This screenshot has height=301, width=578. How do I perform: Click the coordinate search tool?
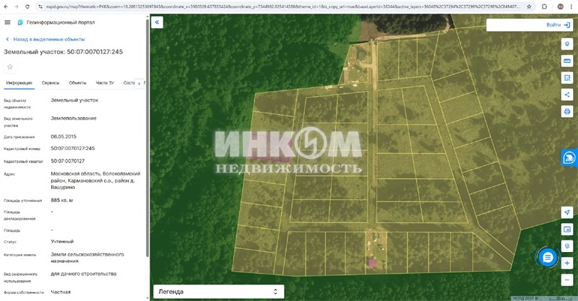pos(567,245)
